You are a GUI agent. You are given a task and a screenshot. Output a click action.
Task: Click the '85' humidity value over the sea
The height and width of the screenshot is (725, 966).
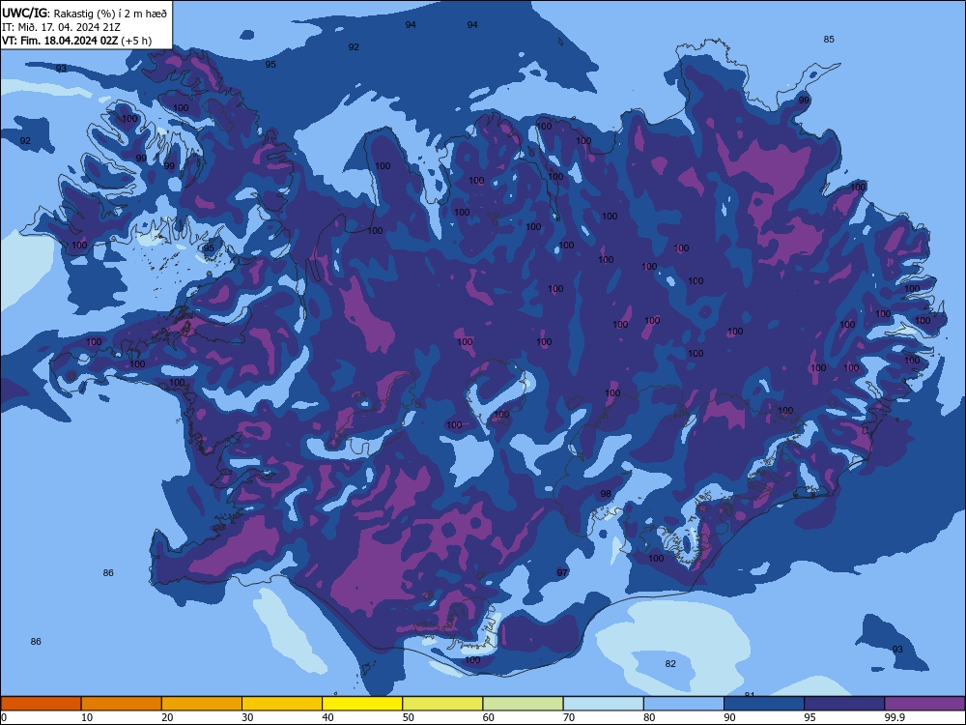pyautogui.click(x=829, y=40)
